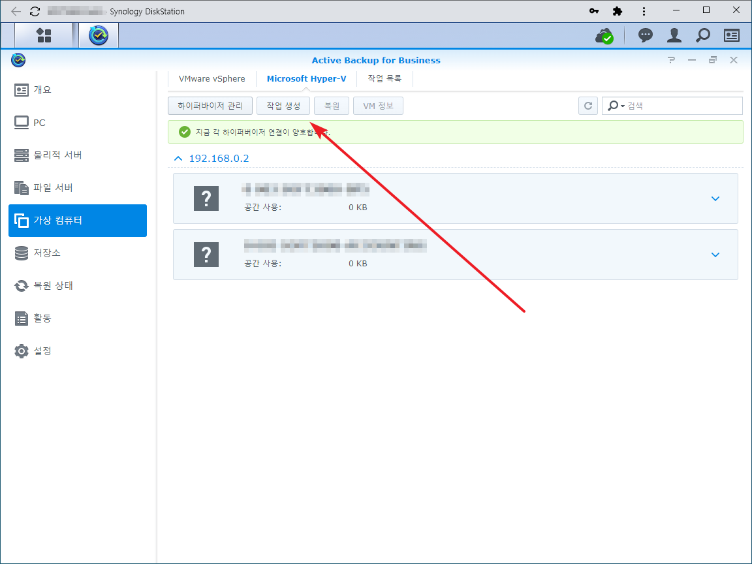The image size is (752, 564).
Task: Open the 저장소 storage section
Action: tap(78, 253)
